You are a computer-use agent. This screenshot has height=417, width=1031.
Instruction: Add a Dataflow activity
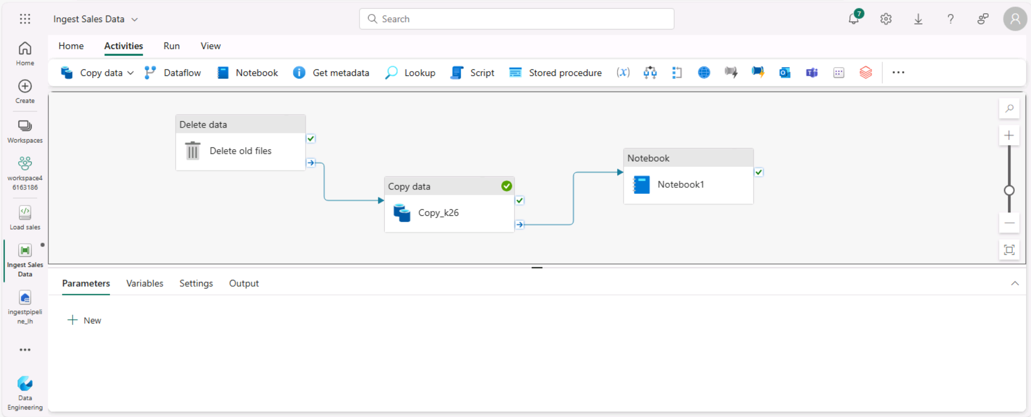(x=173, y=73)
